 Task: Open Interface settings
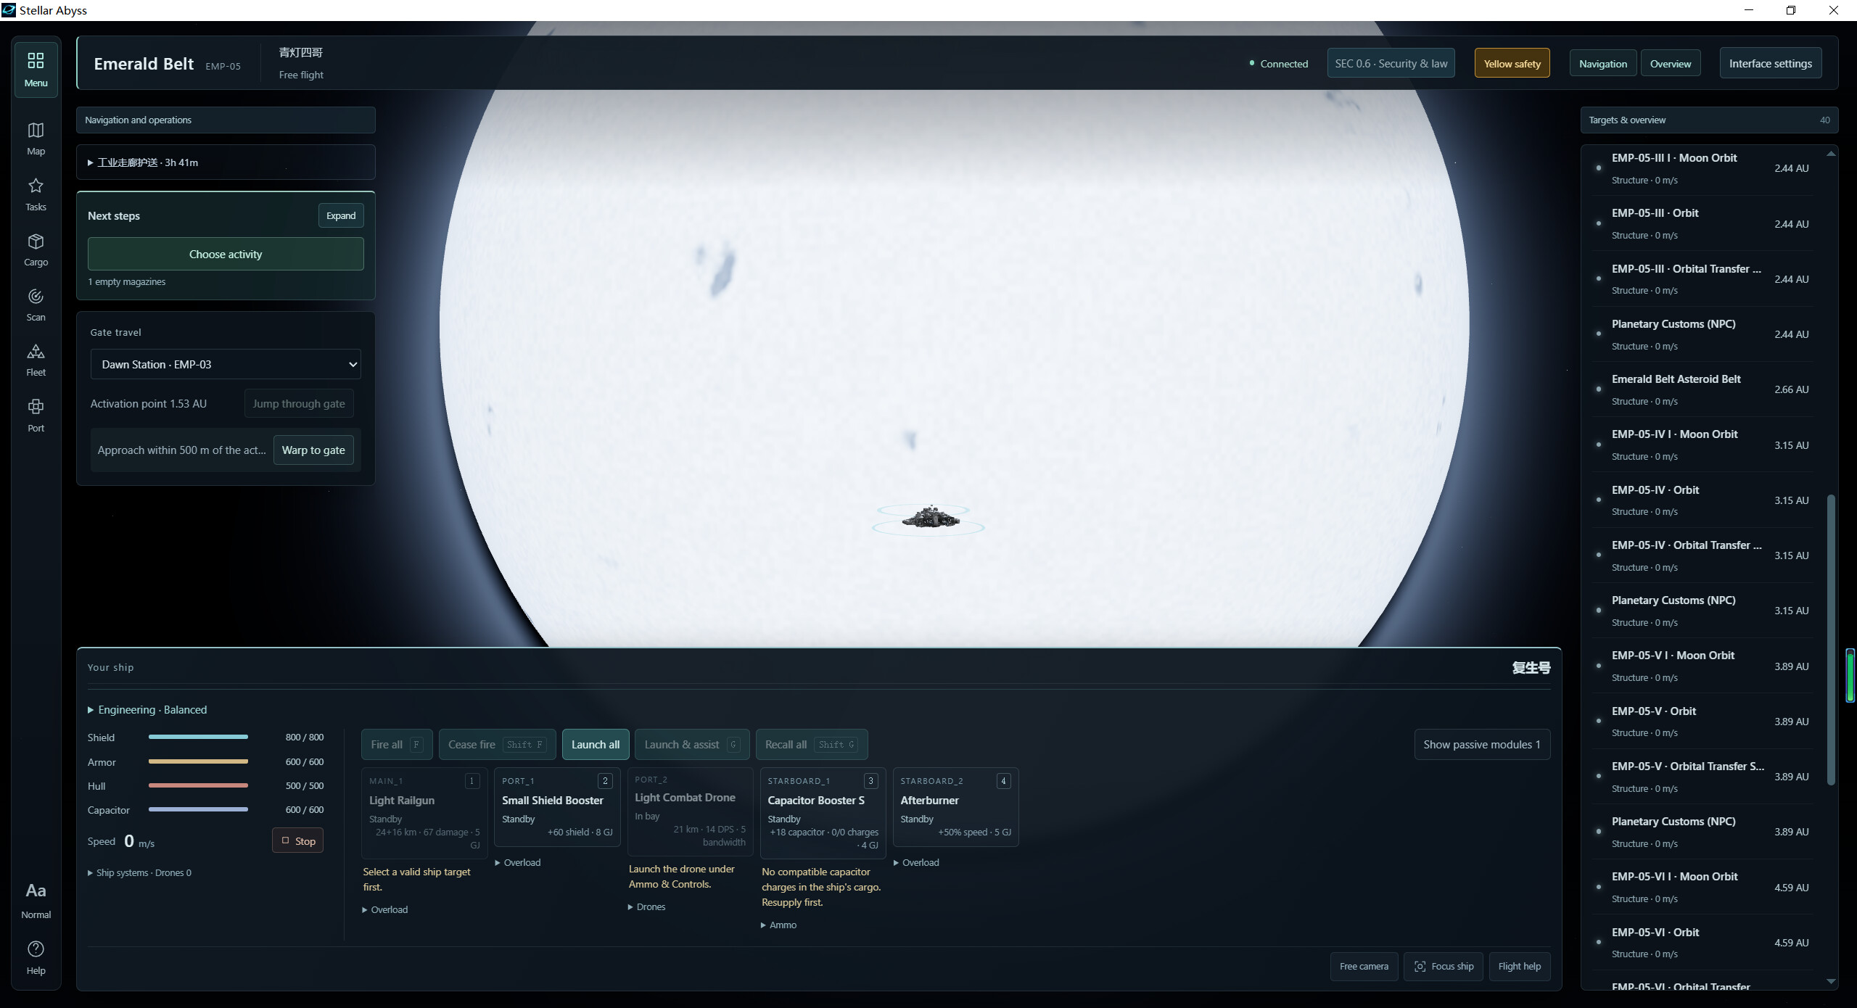tap(1770, 64)
